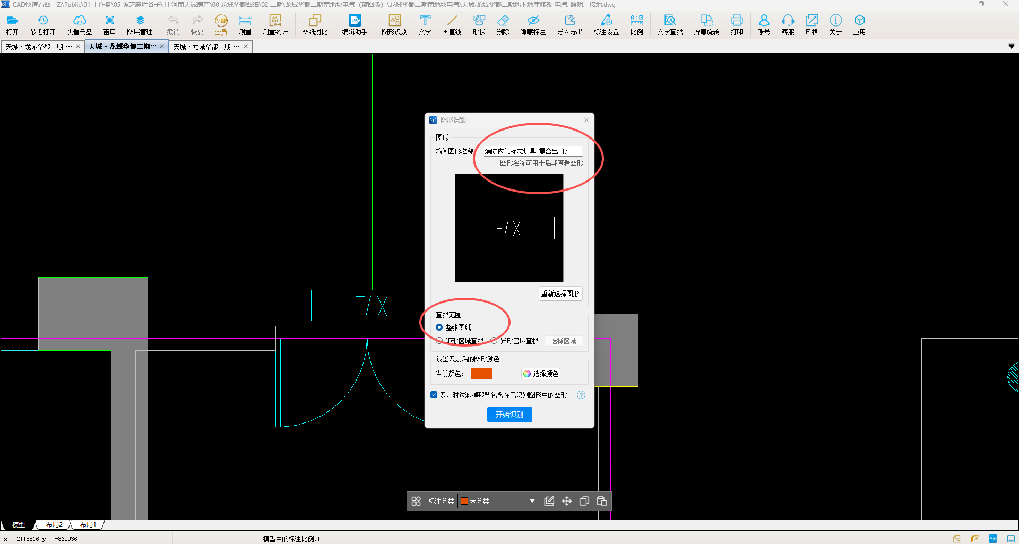Open the overflow menu on the first drawing tab
Image resolution: width=1019 pixels, height=544 pixels.
[x=69, y=47]
